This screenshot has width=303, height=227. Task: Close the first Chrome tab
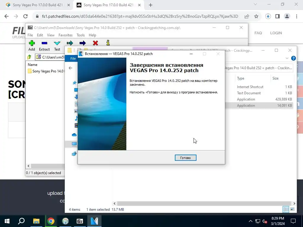coord(69,5)
